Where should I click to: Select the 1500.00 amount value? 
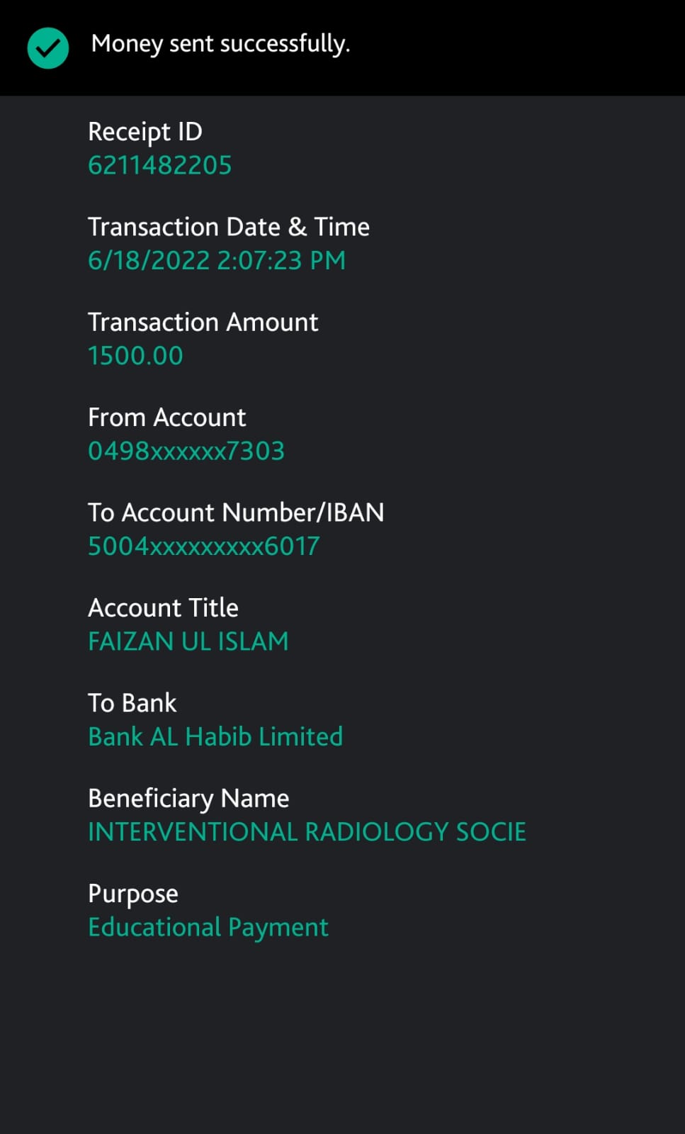pos(135,356)
